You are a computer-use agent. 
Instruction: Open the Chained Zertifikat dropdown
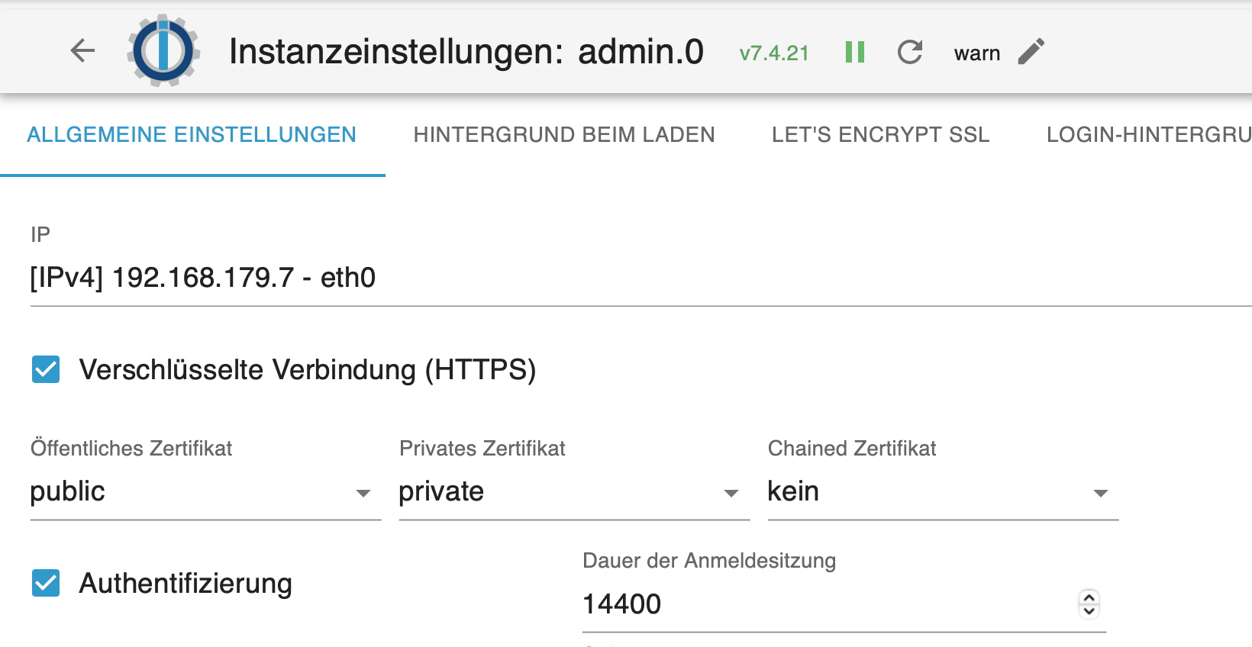(942, 492)
